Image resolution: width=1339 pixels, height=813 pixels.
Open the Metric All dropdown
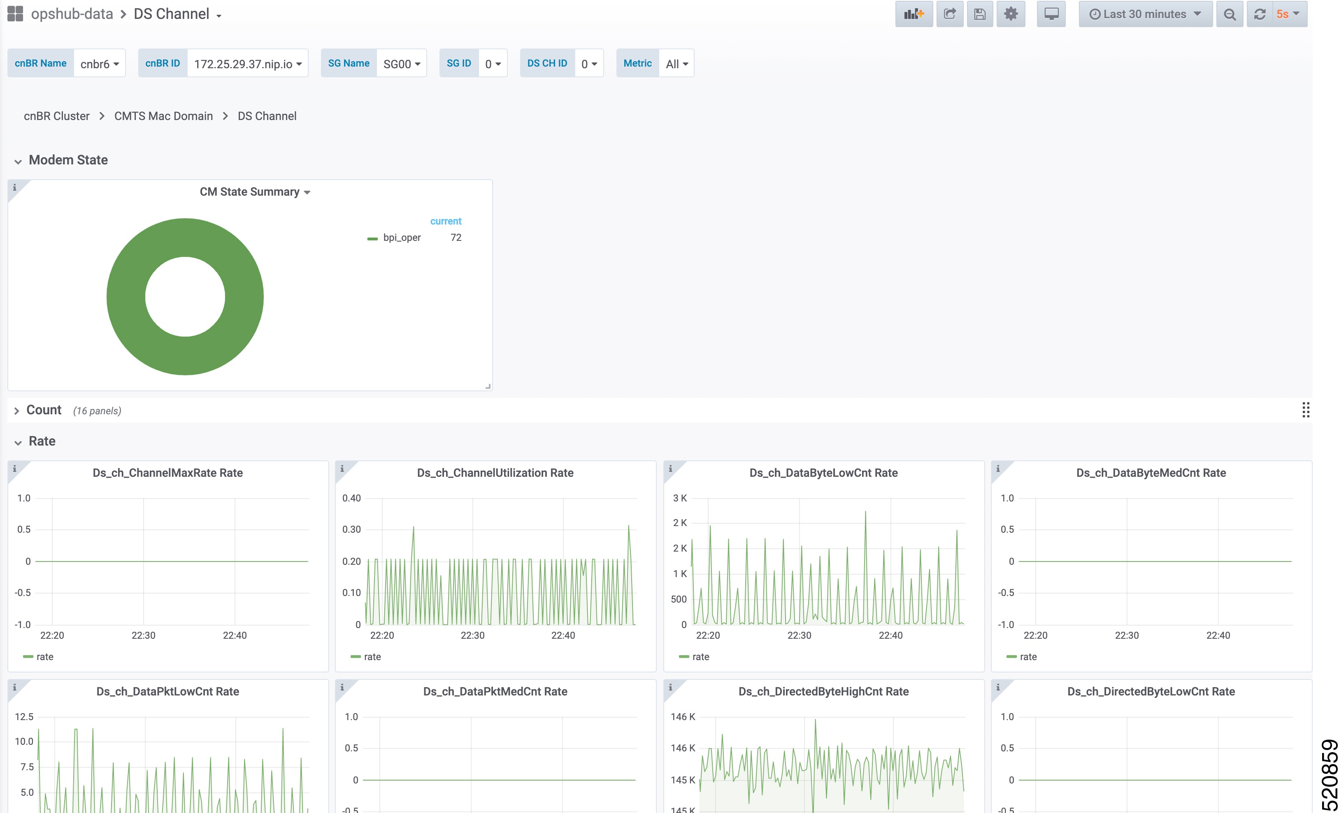[x=676, y=63]
